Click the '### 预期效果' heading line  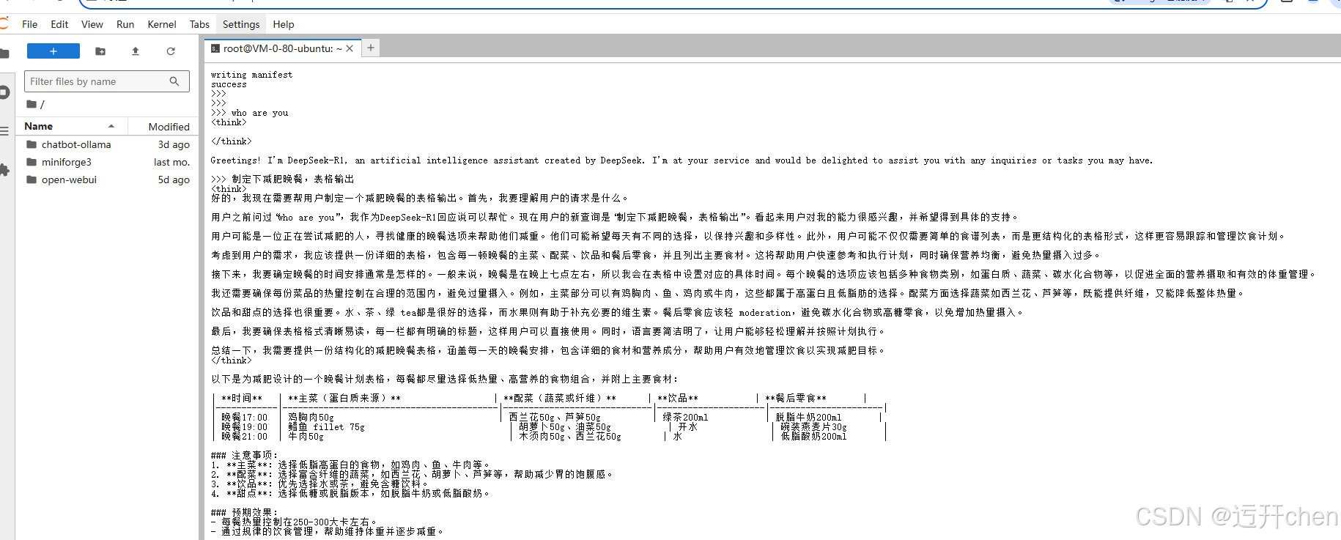coord(244,512)
